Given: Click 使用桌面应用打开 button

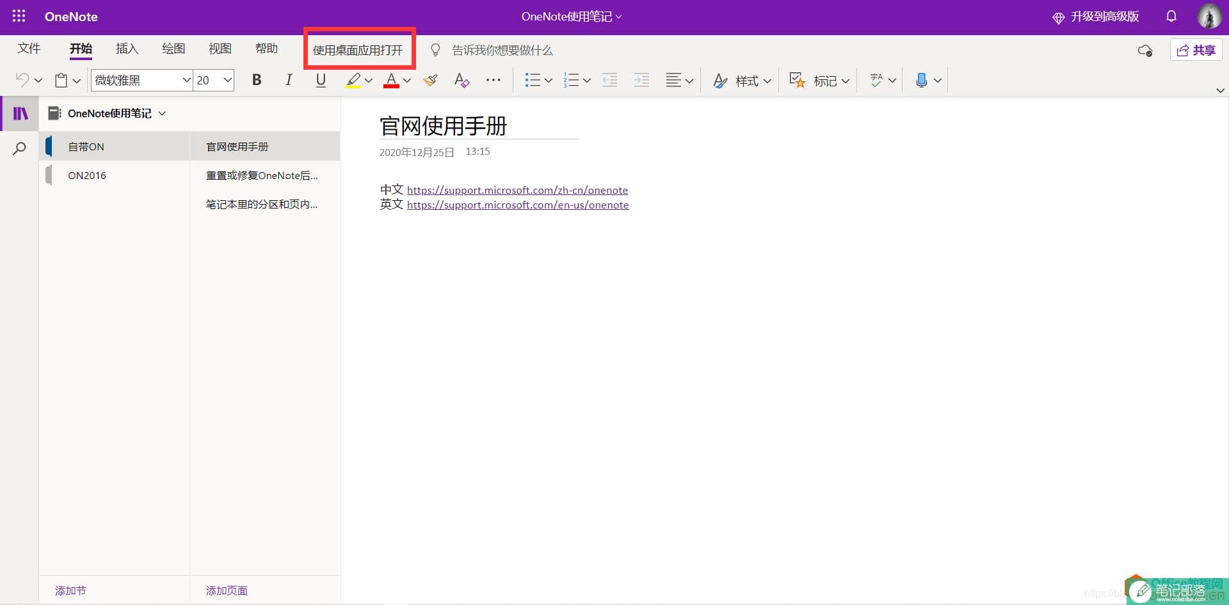Looking at the screenshot, I should click(358, 50).
